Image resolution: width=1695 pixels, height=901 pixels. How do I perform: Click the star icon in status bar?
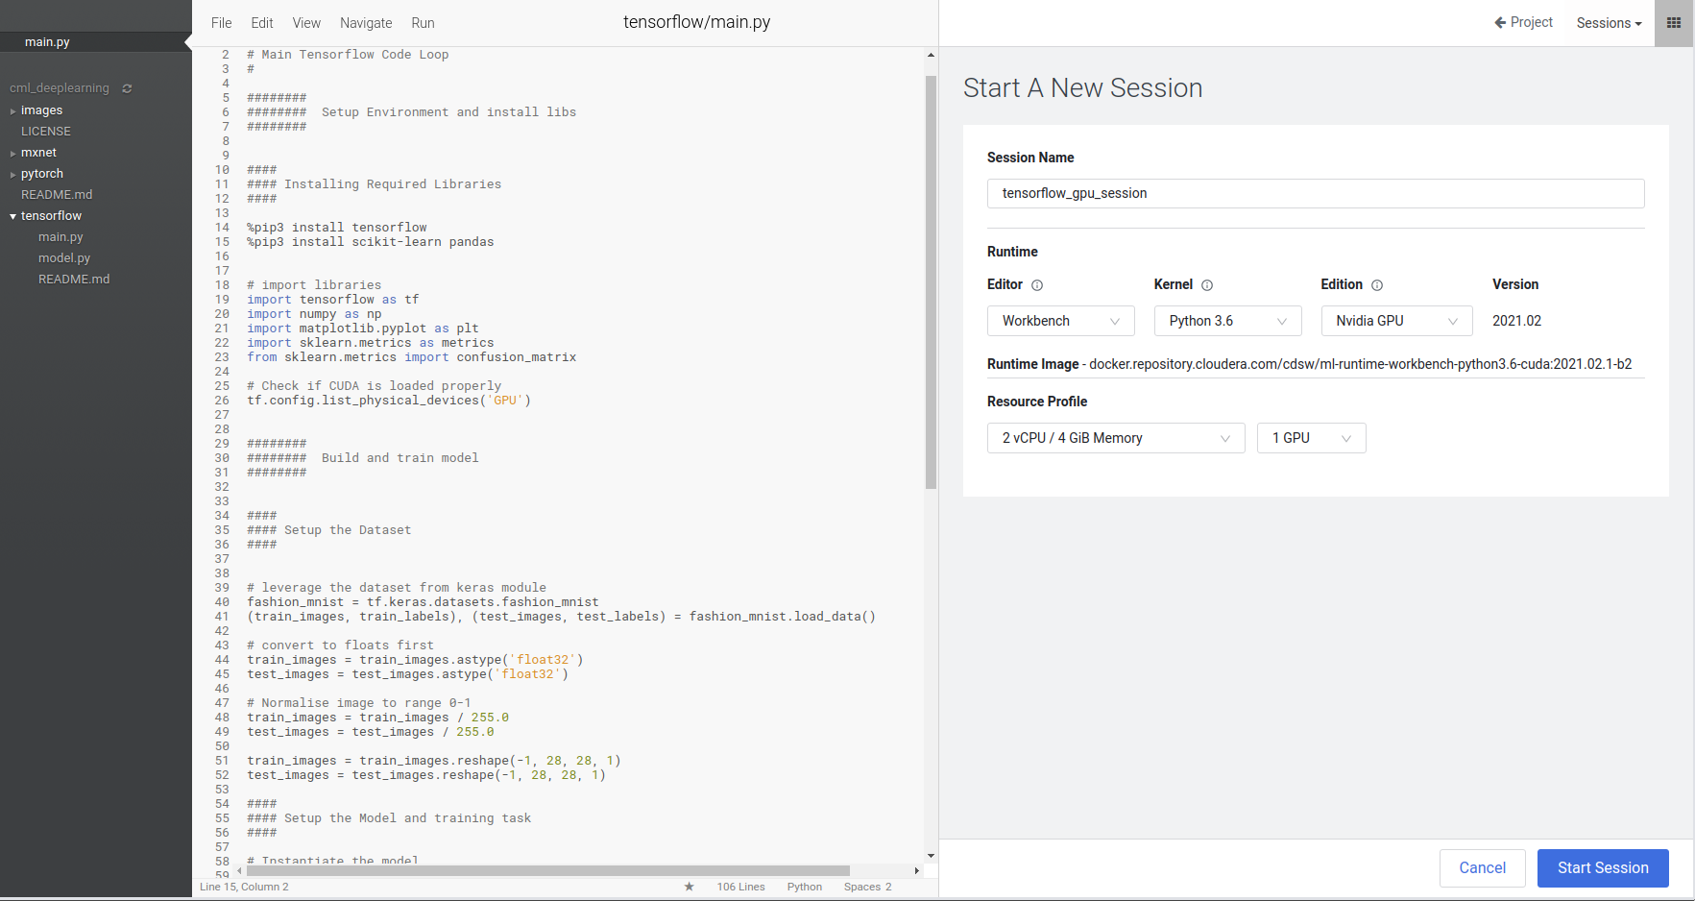(x=689, y=887)
